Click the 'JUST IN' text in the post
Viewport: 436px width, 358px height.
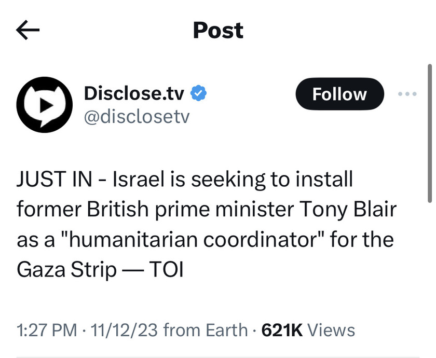(x=55, y=179)
